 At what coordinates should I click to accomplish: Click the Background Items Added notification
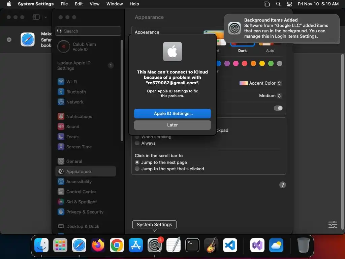281,28
